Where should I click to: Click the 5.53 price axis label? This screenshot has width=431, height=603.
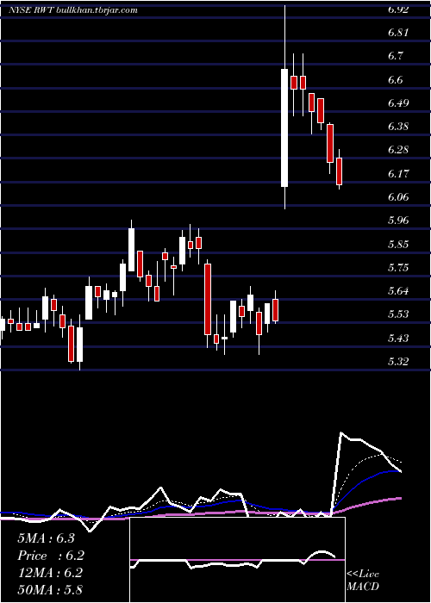pyautogui.click(x=398, y=314)
